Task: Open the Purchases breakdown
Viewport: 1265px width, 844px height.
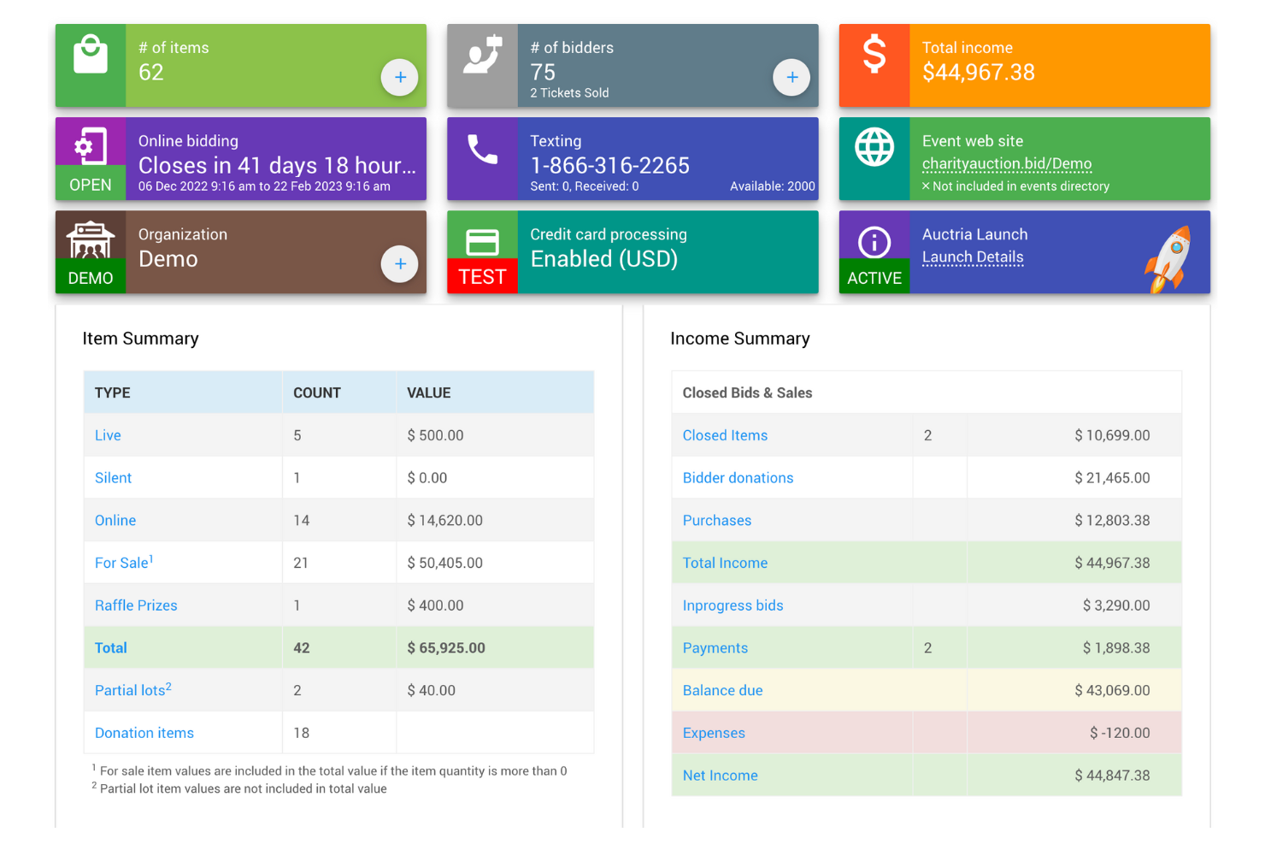Action: point(717,520)
